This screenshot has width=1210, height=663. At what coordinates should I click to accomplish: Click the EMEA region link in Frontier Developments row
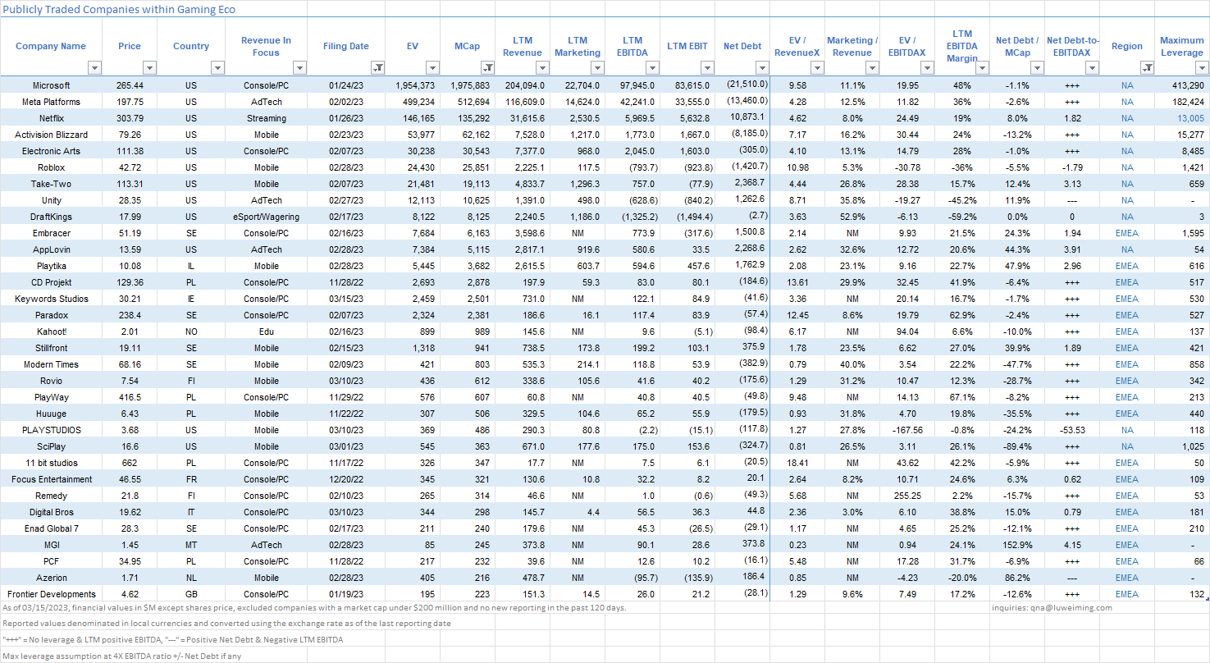point(1127,594)
